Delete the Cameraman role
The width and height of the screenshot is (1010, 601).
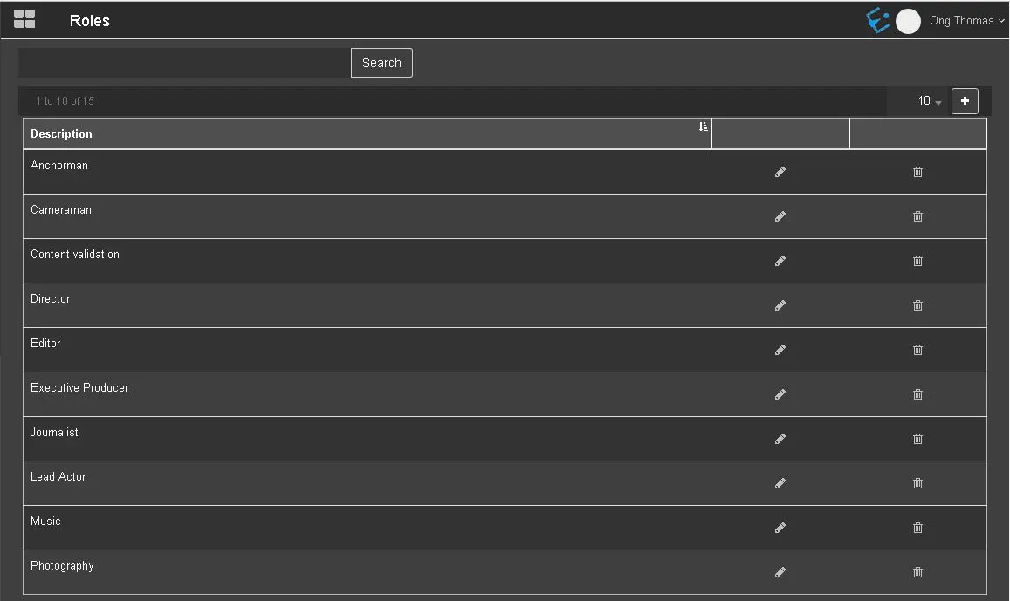917,216
